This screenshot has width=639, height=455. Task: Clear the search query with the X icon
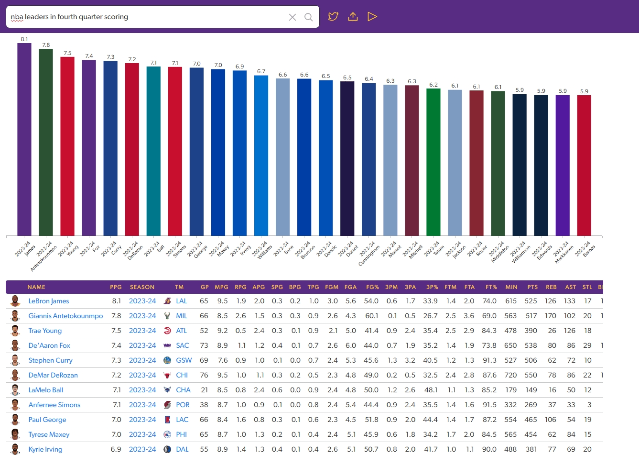pyautogui.click(x=292, y=17)
